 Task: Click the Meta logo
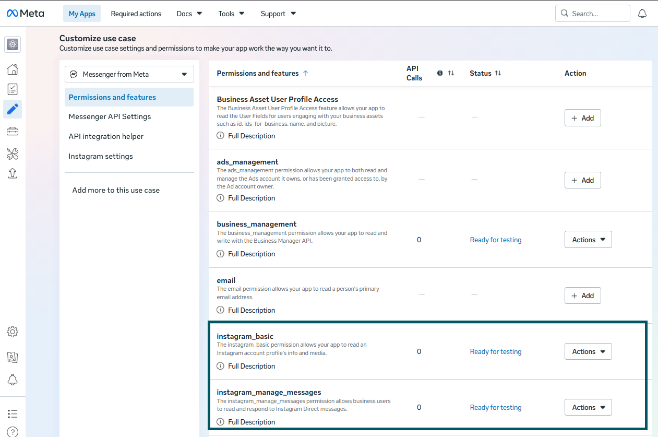point(25,14)
